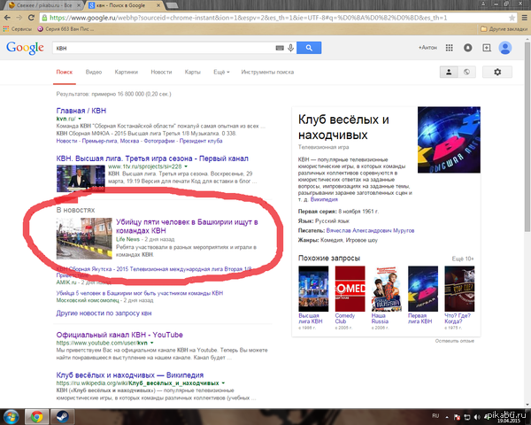
Task: Switch to the 'Видео' search tab
Action: [x=94, y=71]
